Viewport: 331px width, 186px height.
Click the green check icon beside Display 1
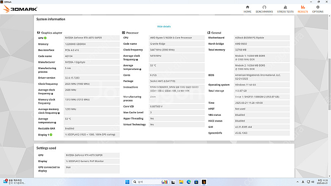click(x=51, y=135)
